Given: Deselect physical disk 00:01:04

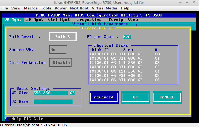Looking at the screenshot, I should click(92, 71).
